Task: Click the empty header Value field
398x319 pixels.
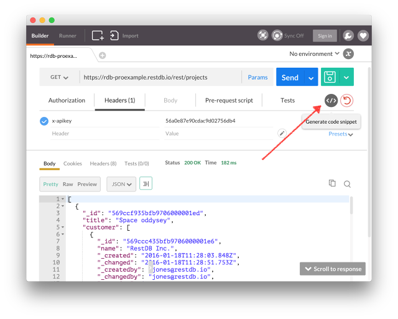Action: (218, 134)
